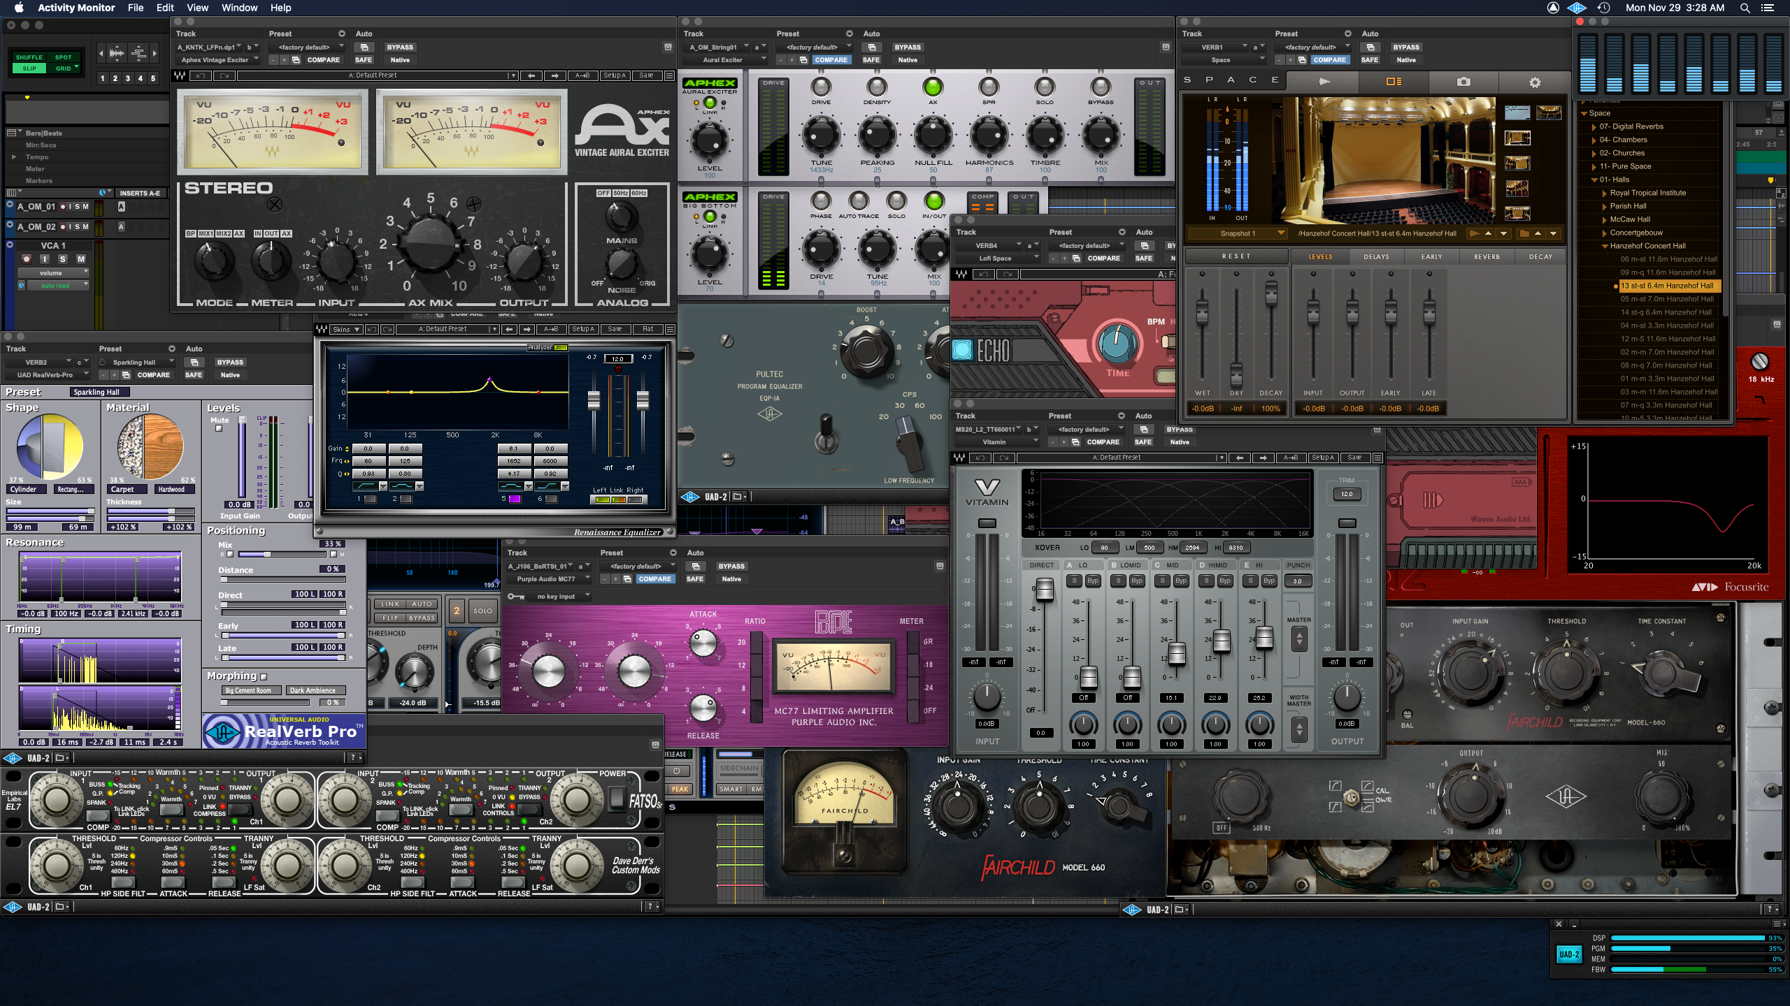Open the Space plug-in settings gear

[1535, 82]
